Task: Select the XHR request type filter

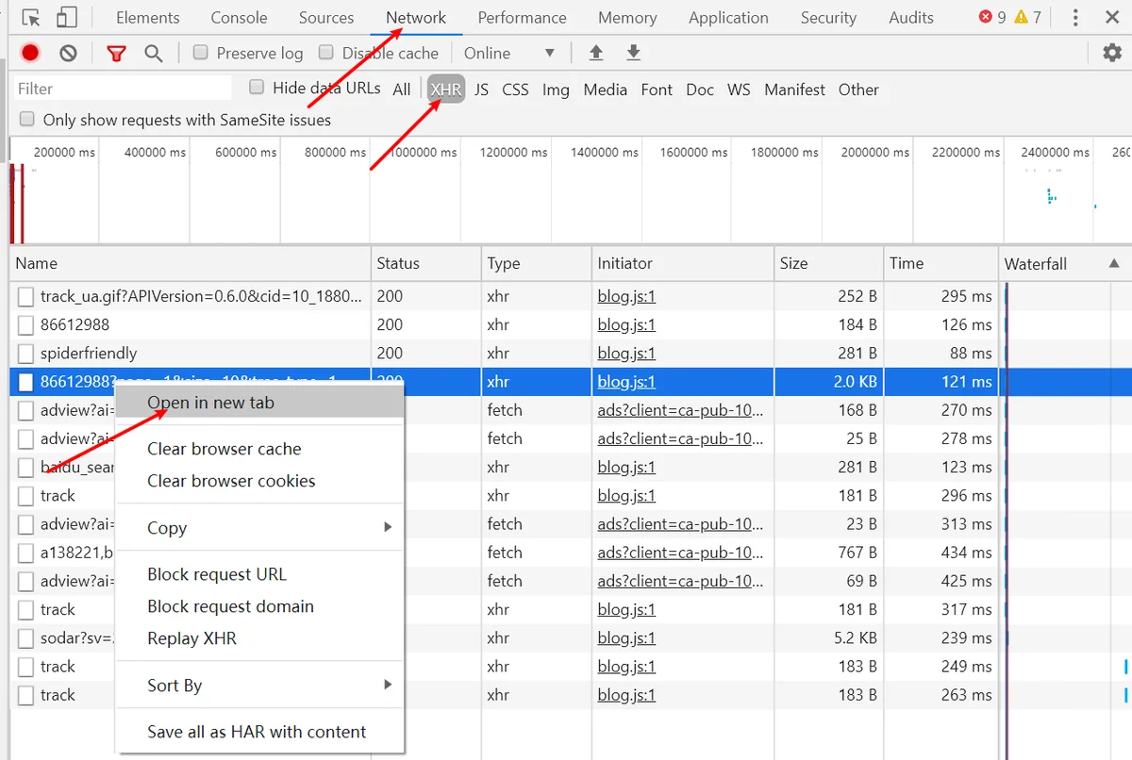Action: point(446,90)
